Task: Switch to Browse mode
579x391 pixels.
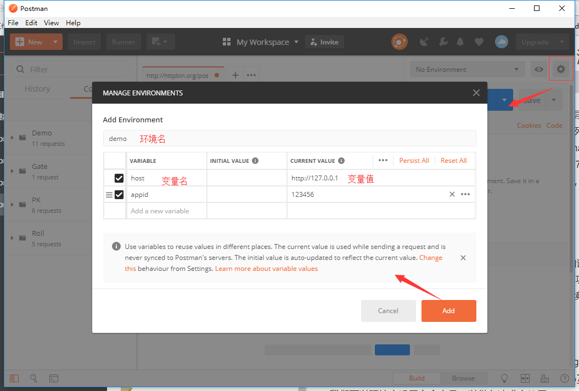Action: [x=463, y=378]
